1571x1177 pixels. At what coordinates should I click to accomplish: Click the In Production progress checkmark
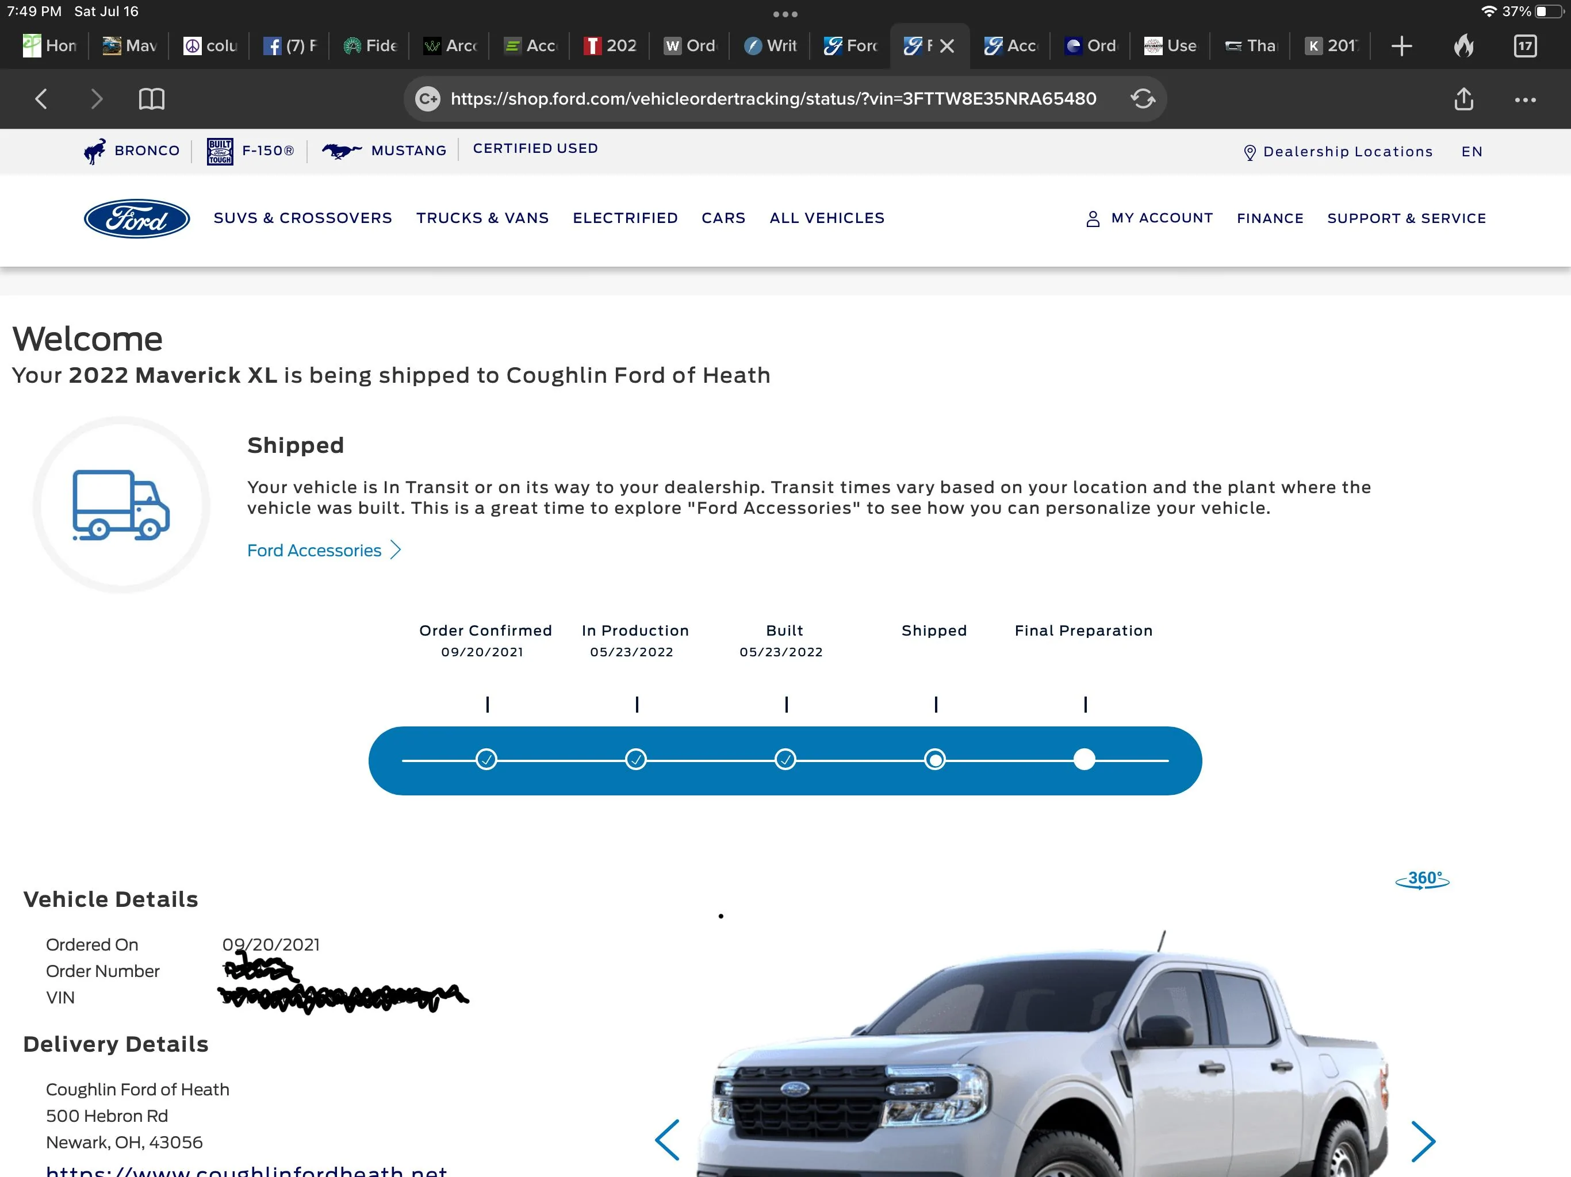pyautogui.click(x=635, y=760)
